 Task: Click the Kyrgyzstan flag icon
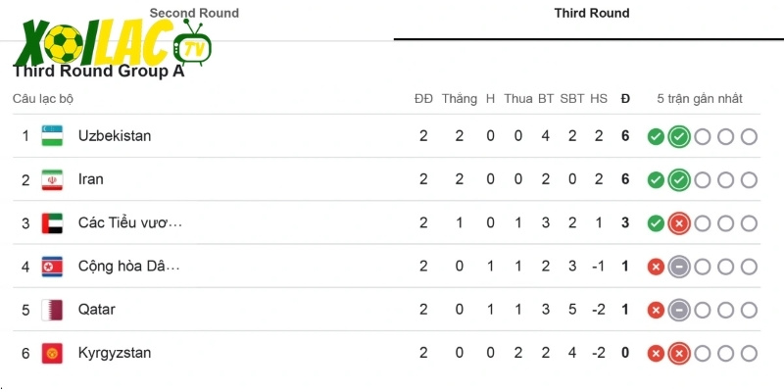point(53,353)
